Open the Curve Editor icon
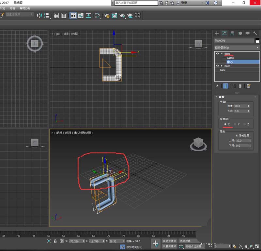Viewport: 261px width, 251px height. tap(80, 15)
